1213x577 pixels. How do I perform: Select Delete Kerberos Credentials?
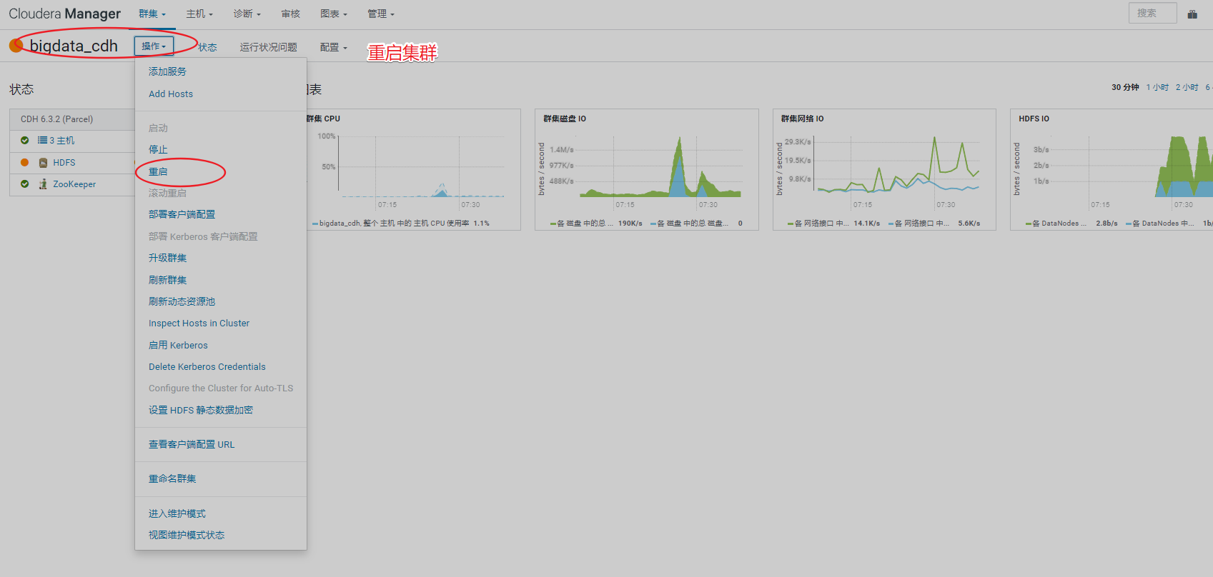click(207, 366)
